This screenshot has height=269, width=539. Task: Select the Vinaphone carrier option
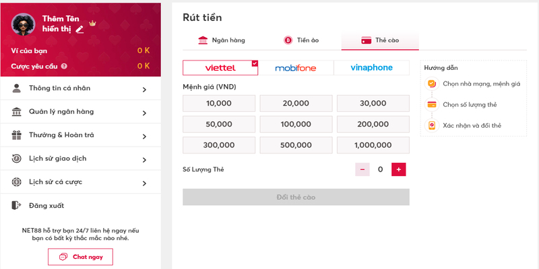372,68
